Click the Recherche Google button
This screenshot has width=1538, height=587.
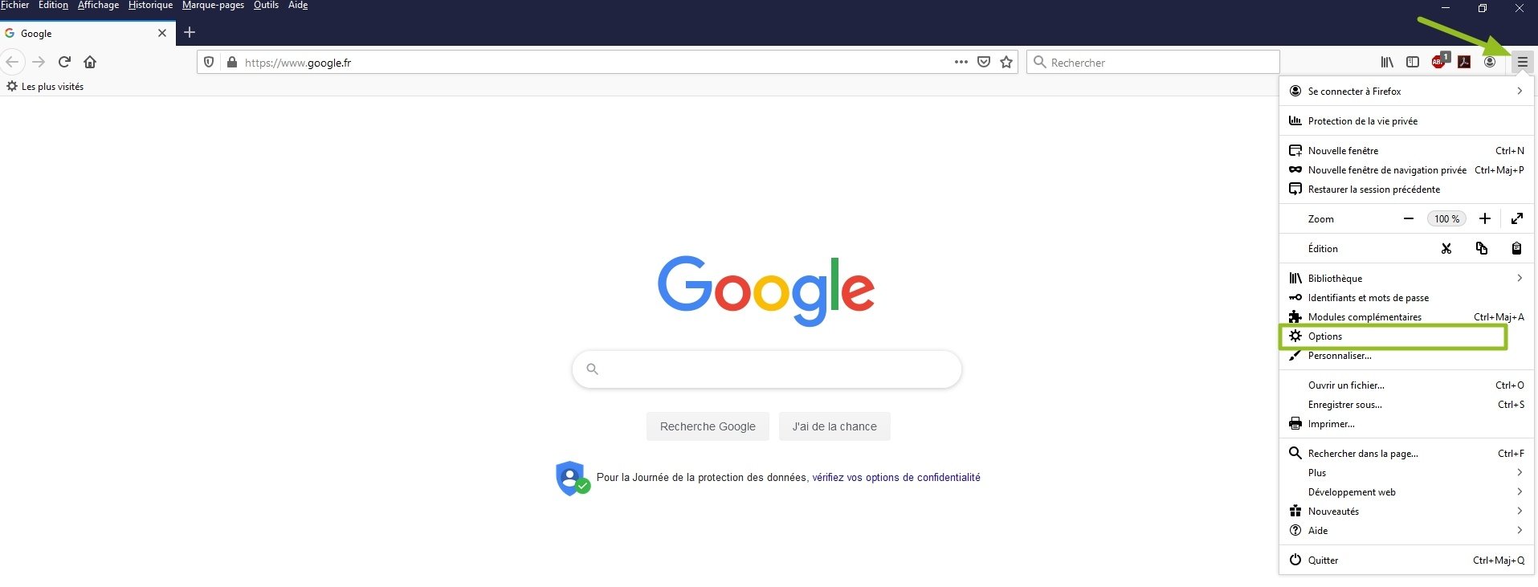(708, 426)
